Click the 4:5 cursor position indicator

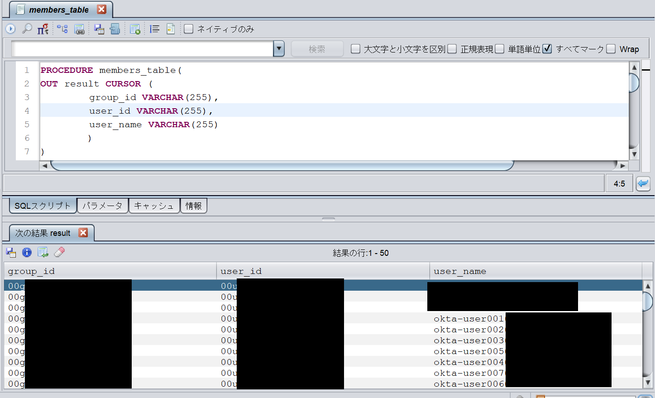[619, 183]
